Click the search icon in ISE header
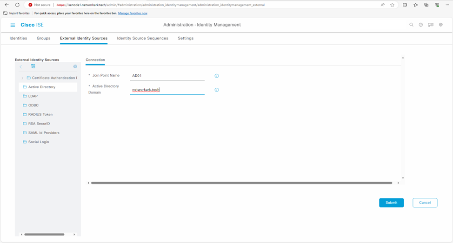 [411, 25]
